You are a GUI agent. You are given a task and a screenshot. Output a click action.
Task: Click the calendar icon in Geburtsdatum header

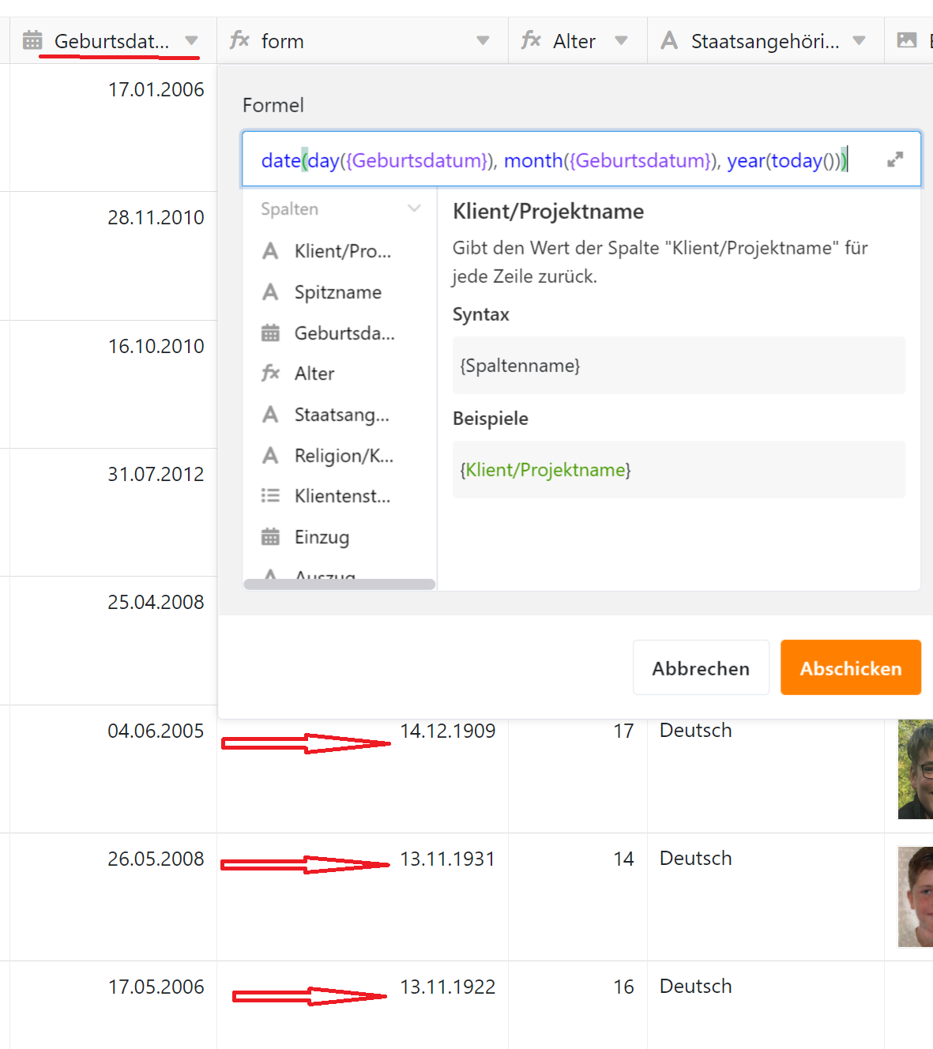click(x=32, y=40)
